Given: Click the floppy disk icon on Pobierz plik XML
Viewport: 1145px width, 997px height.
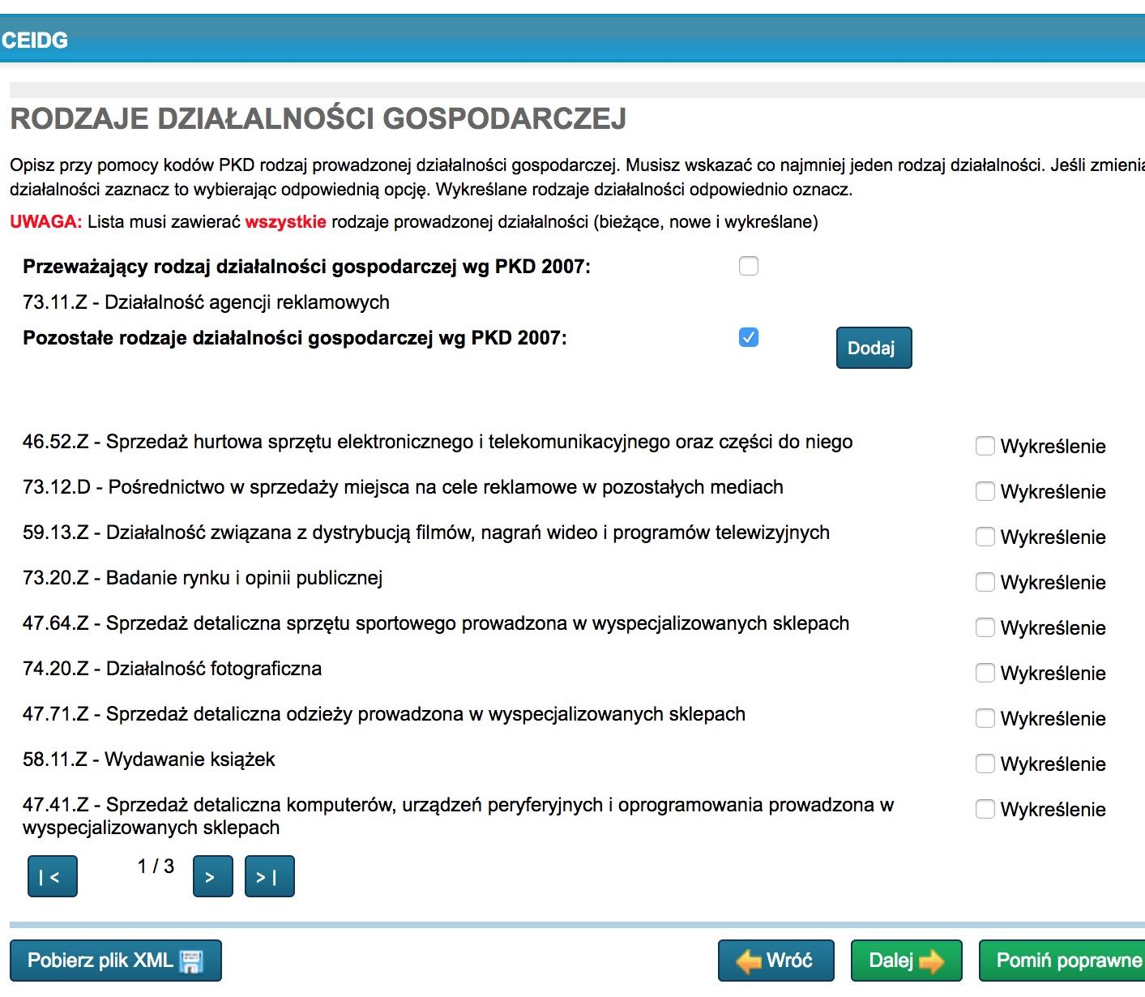Looking at the screenshot, I should click(x=191, y=961).
